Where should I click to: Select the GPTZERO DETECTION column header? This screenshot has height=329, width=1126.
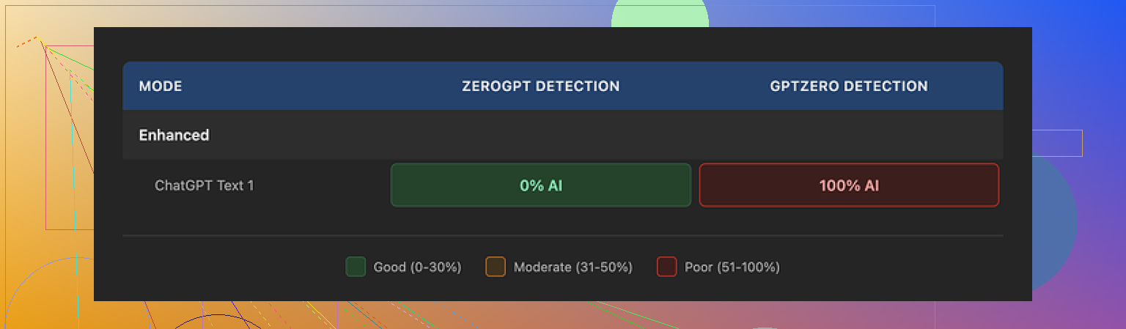click(848, 86)
